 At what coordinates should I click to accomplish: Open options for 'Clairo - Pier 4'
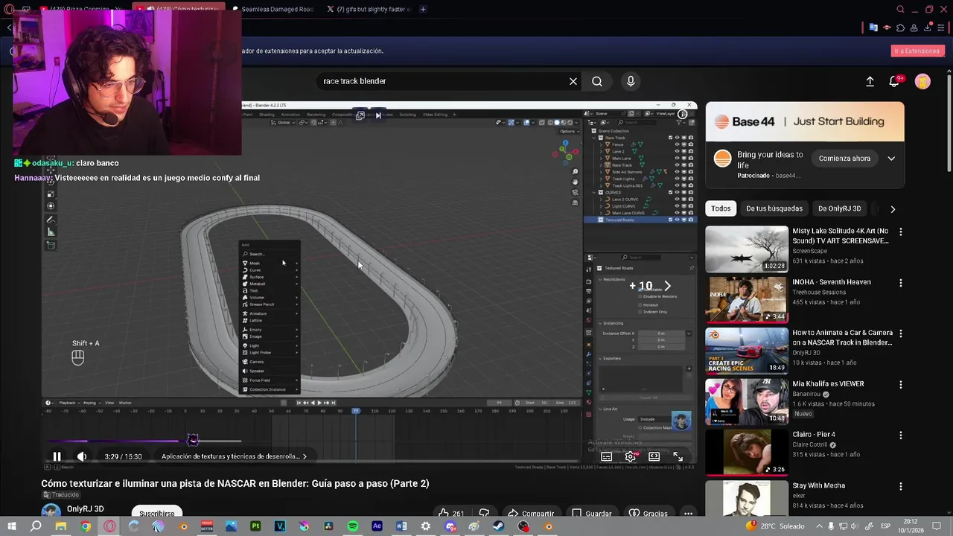pos(901,435)
